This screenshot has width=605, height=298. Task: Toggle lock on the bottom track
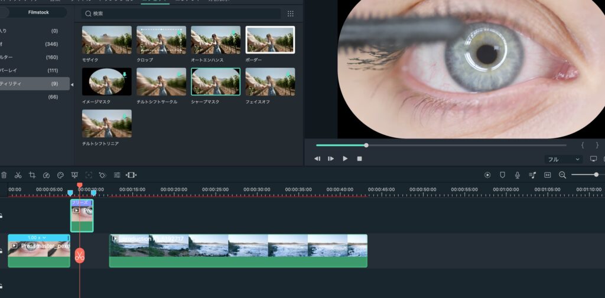tap(2, 286)
